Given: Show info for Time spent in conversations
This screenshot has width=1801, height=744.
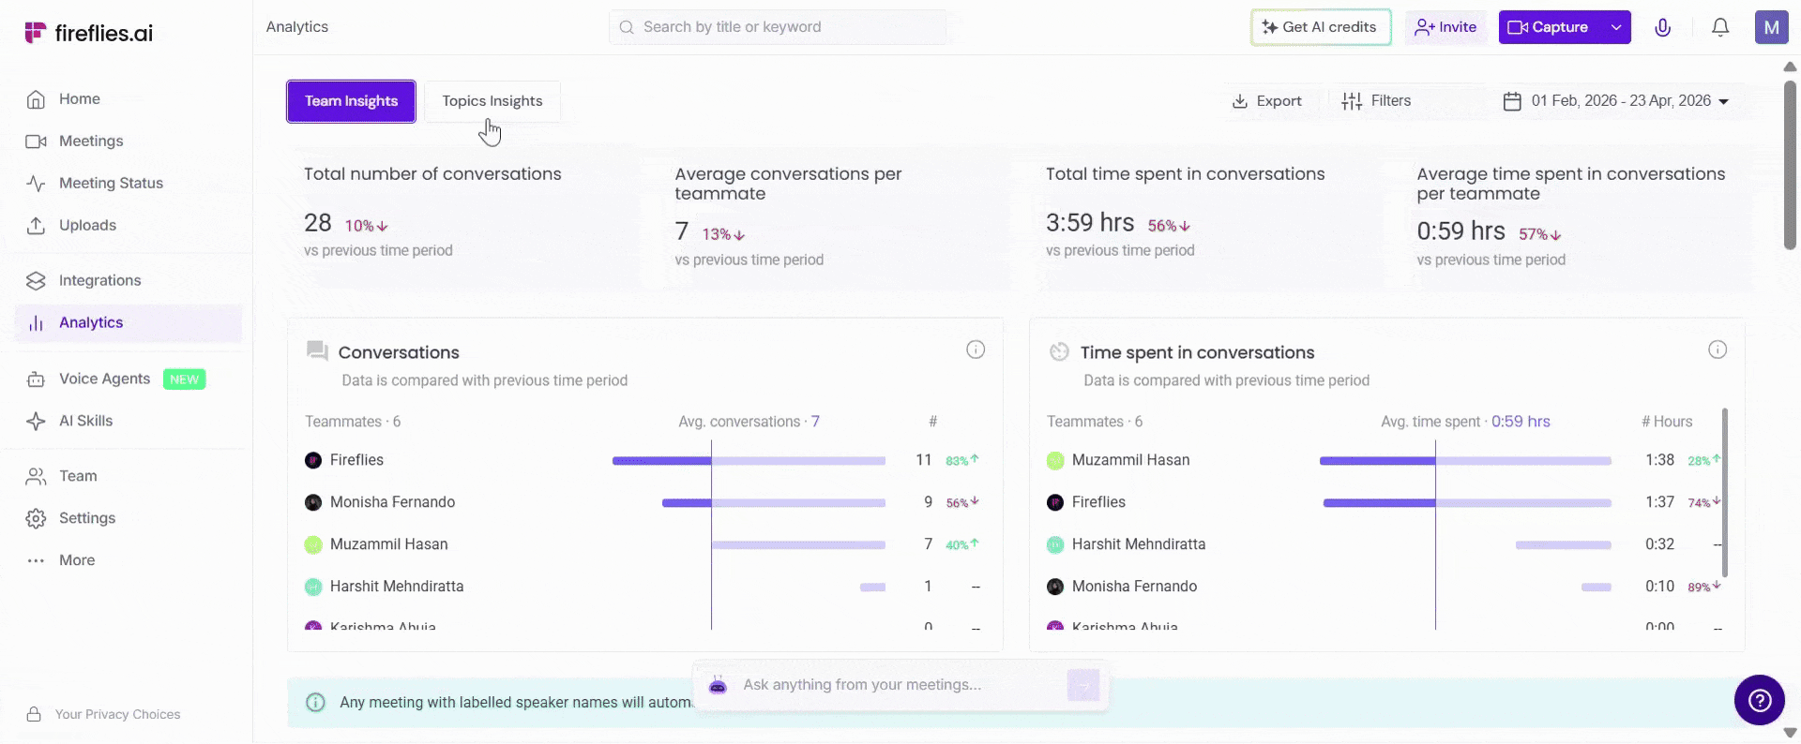Looking at the screenshot, I should tap(1717, 350).
